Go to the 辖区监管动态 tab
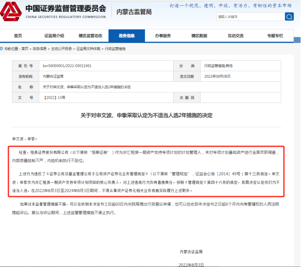Screen dimensions: 301x267 90,36
